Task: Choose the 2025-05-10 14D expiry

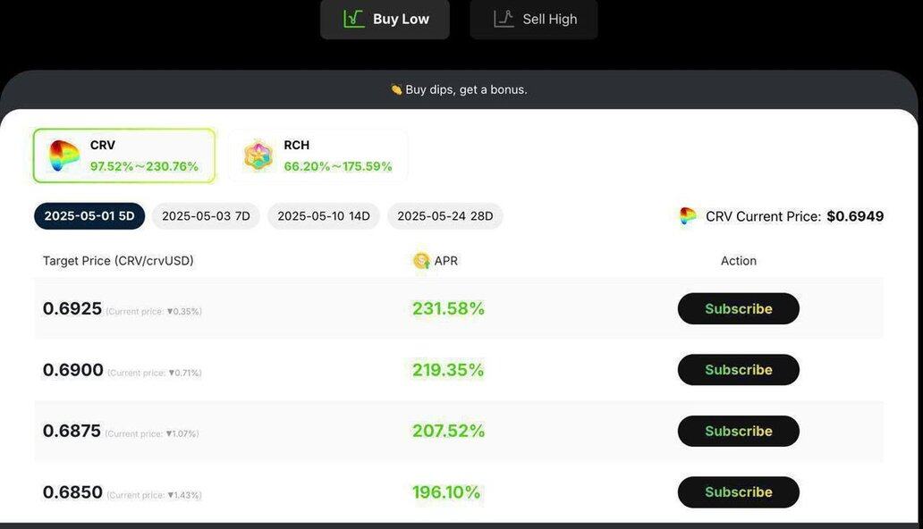Action: tap(324, 216)
